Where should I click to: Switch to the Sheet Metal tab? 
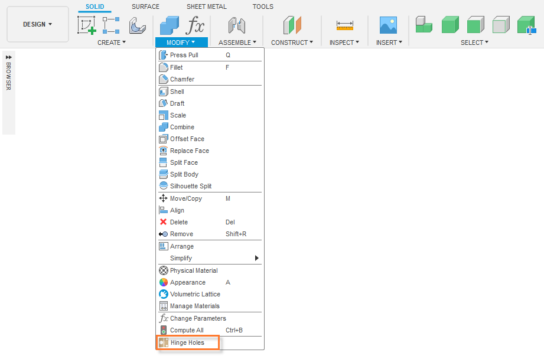(206, 6)
